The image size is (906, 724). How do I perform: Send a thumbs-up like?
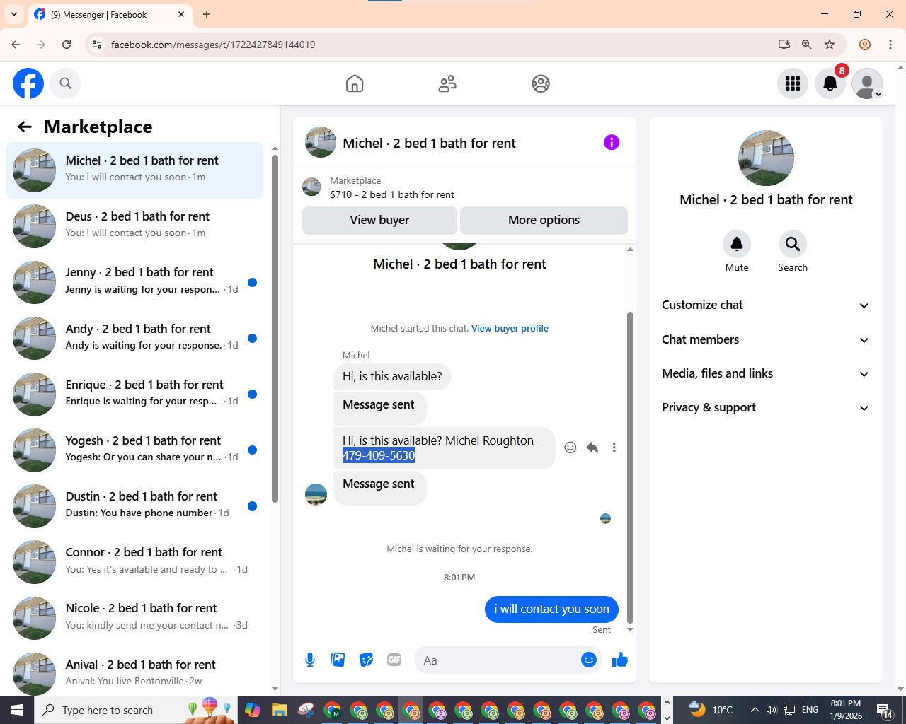620,660
